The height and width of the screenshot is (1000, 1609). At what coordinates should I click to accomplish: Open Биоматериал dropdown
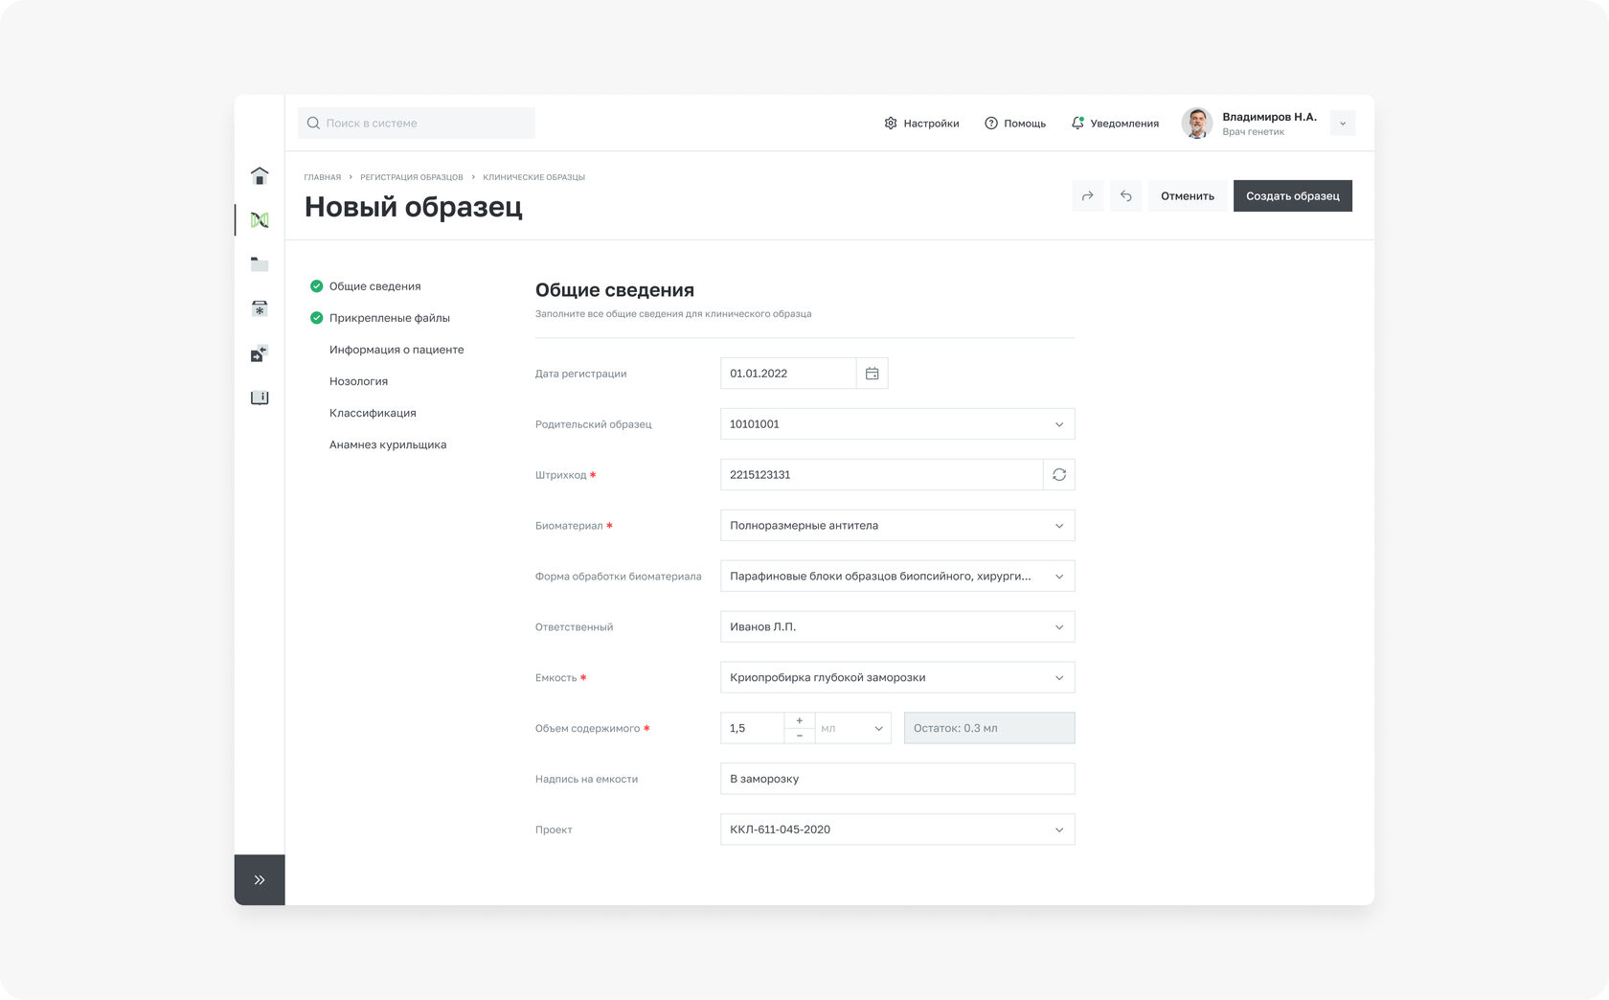pos(897,526)
